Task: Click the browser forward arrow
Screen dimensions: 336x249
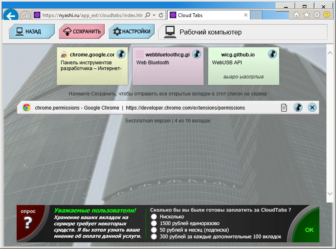Action: click(25, 16)
